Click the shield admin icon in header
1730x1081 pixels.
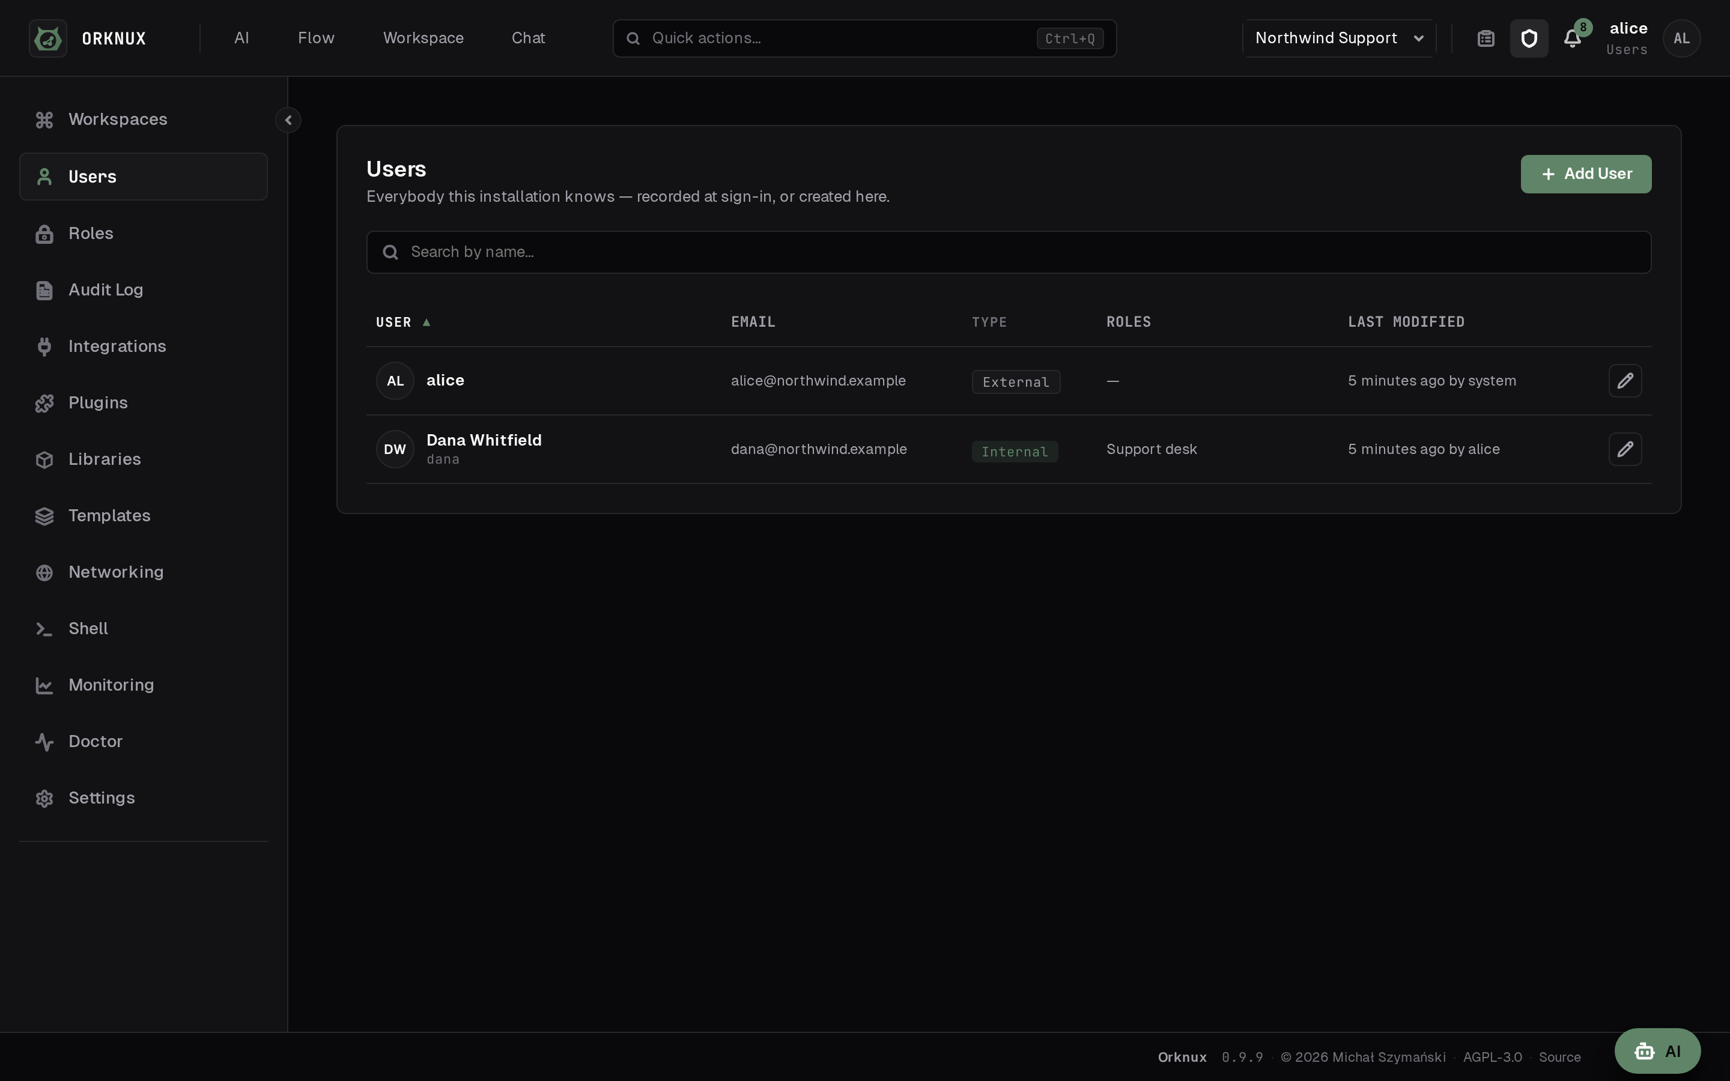tap(1529, 38)
